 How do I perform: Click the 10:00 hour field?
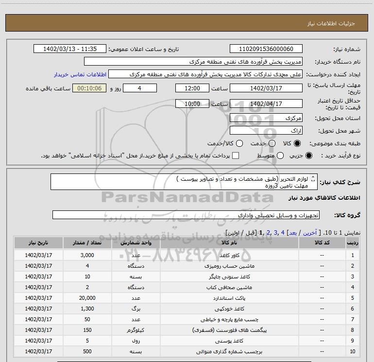tap(192, 103)
